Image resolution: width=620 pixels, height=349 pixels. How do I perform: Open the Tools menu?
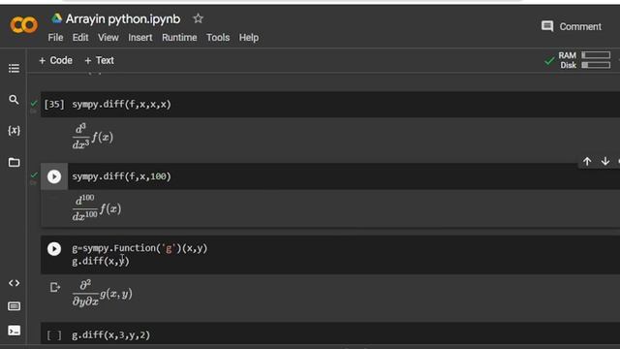218,38
